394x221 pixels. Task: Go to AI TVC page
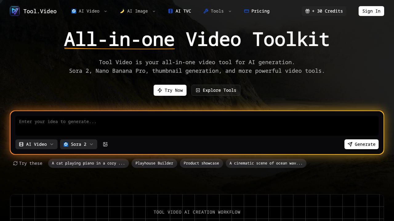(x=180, y=11)
